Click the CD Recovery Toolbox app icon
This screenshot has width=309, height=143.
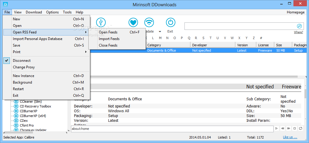click(x=16, y=106)
